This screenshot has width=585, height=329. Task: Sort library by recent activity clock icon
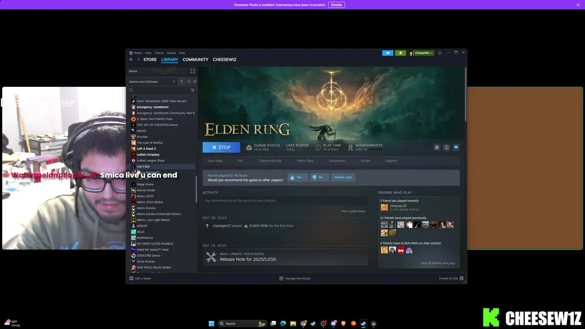click(x=189, y=82)
